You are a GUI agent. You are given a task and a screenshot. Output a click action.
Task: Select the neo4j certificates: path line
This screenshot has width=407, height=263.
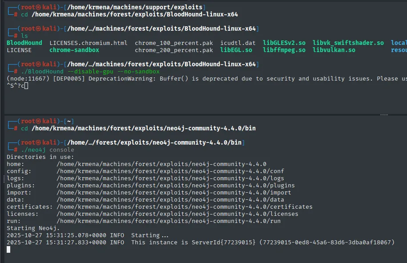[x=160, y=206]
